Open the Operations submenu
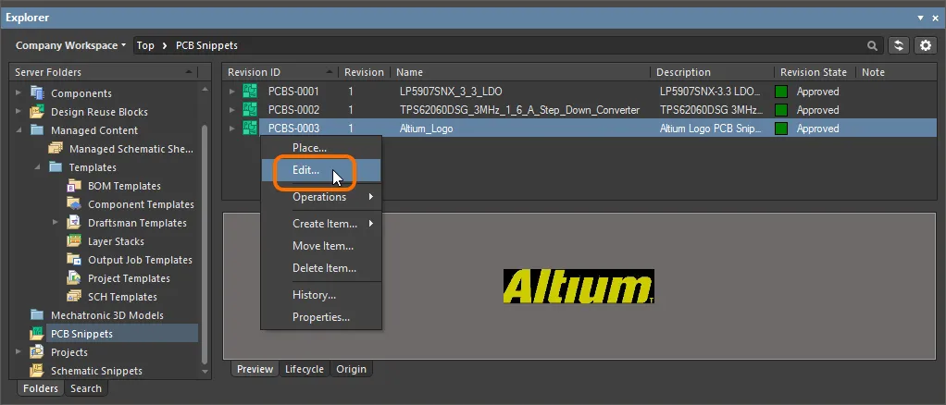The height and width of the screenshot is (405, 946). pyautogui.click(x=321, y=197)
